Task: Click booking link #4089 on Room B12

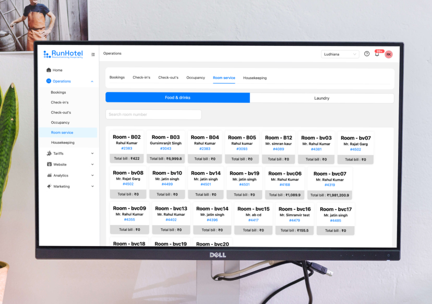Action: tap(279, 149)
